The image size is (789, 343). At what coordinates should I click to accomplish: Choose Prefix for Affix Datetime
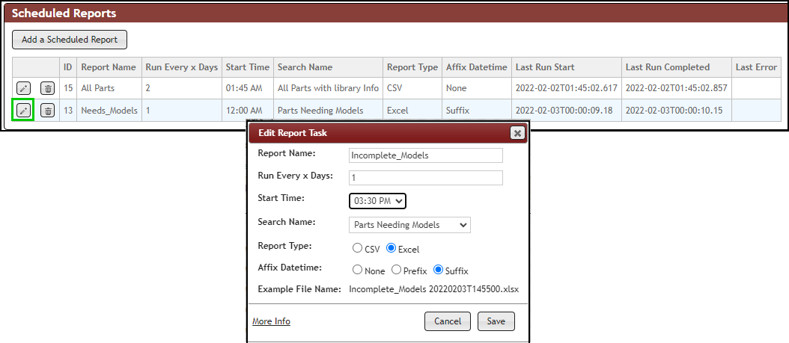(396, 271)
